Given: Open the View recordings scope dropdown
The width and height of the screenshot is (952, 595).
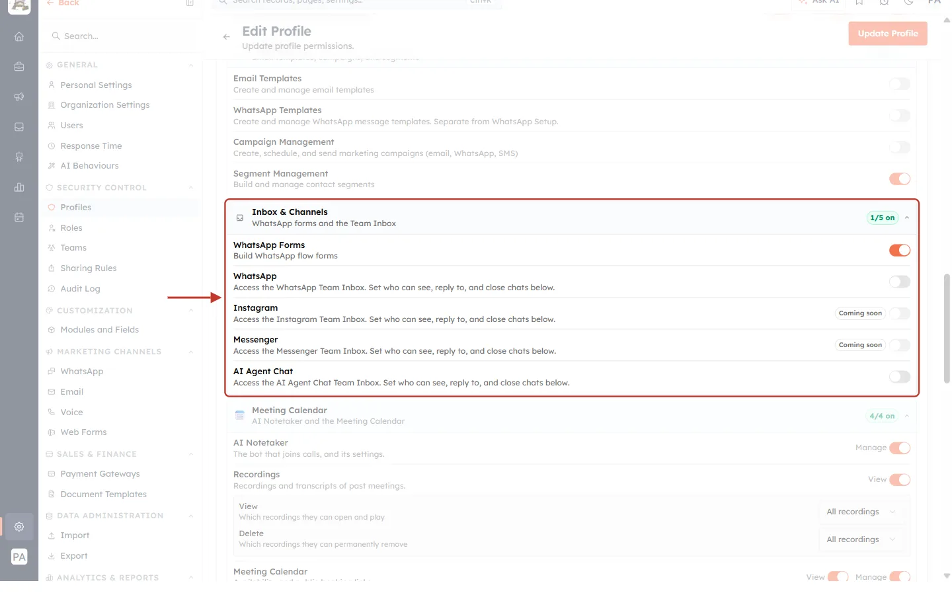Looking at the screenshot, I should click(x=861, y=512).
